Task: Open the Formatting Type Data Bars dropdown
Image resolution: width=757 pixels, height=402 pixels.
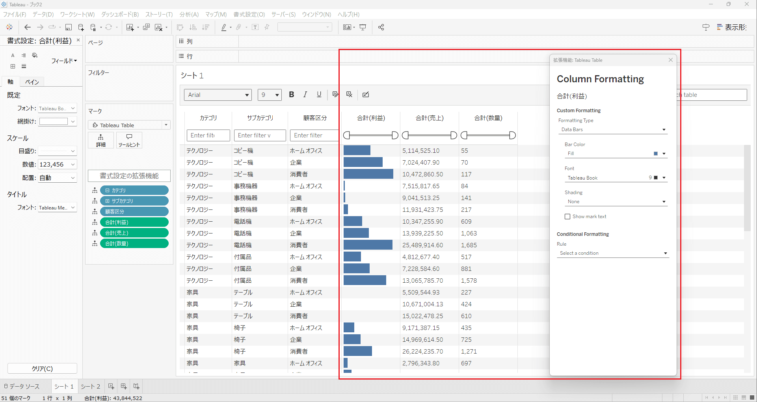Action: (x=613, y=129)
